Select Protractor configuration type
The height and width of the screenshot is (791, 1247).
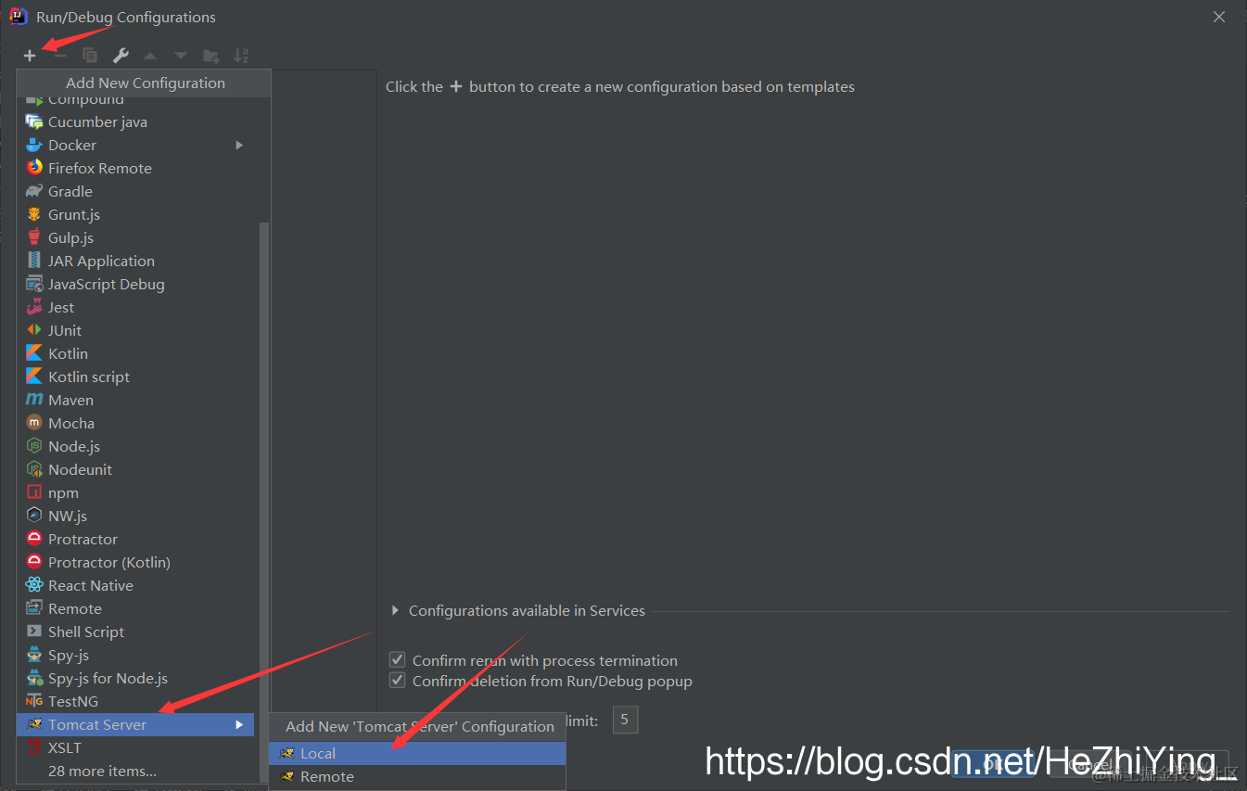pos(135,539)
